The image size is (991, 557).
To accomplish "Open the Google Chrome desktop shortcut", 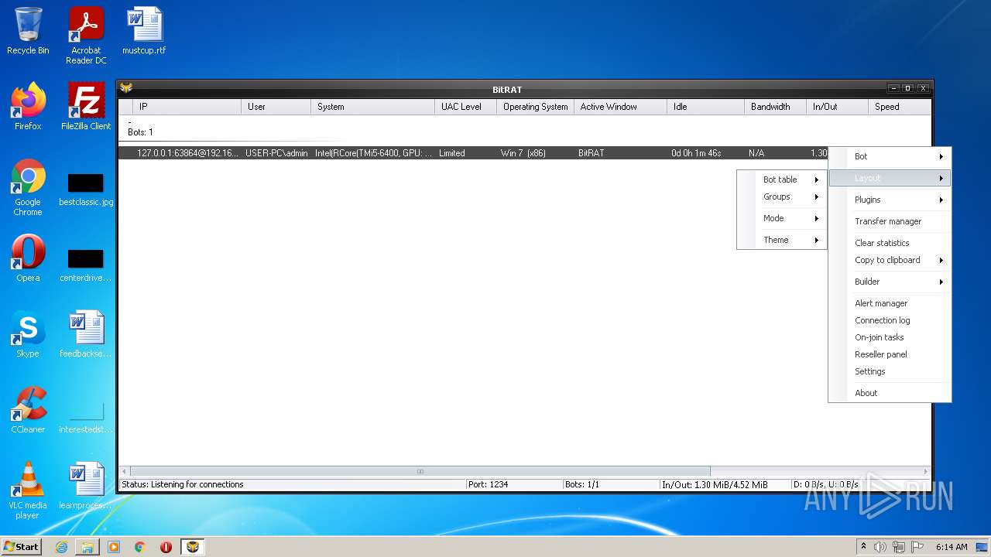I will (28, 187).
